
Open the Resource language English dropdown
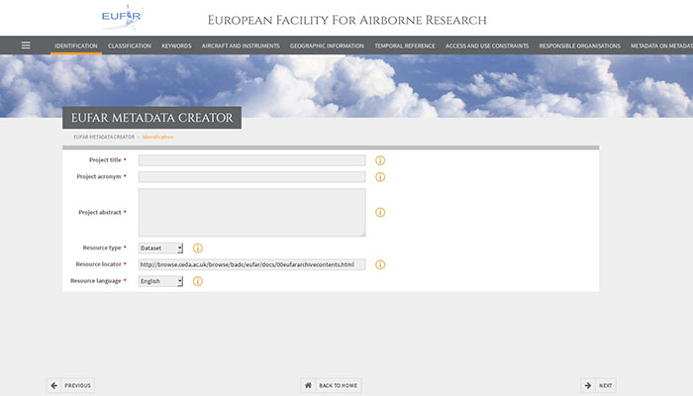point(160,281)
